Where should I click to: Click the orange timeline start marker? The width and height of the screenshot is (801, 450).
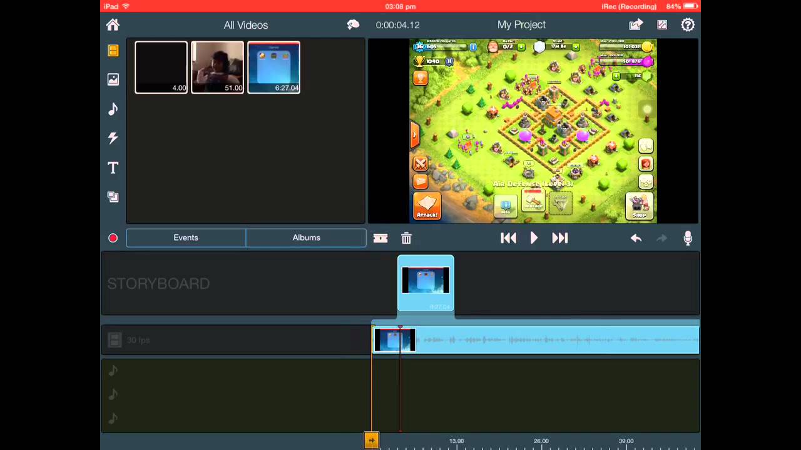pos(371,441)
